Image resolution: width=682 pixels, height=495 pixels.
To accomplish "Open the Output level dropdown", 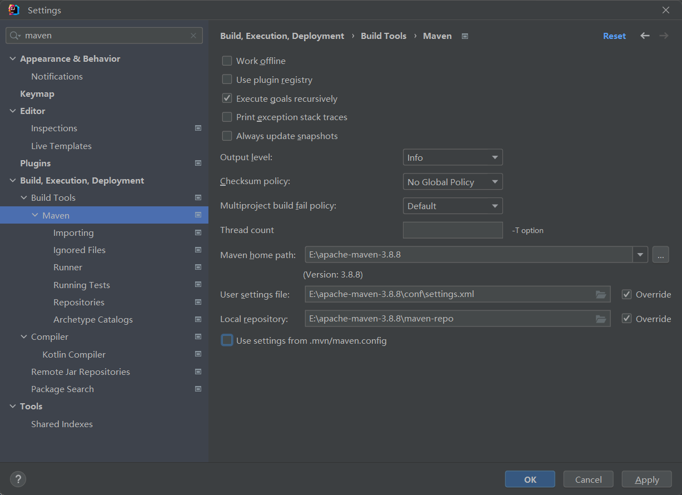I will pyautogui.click(x=452, y=157).
